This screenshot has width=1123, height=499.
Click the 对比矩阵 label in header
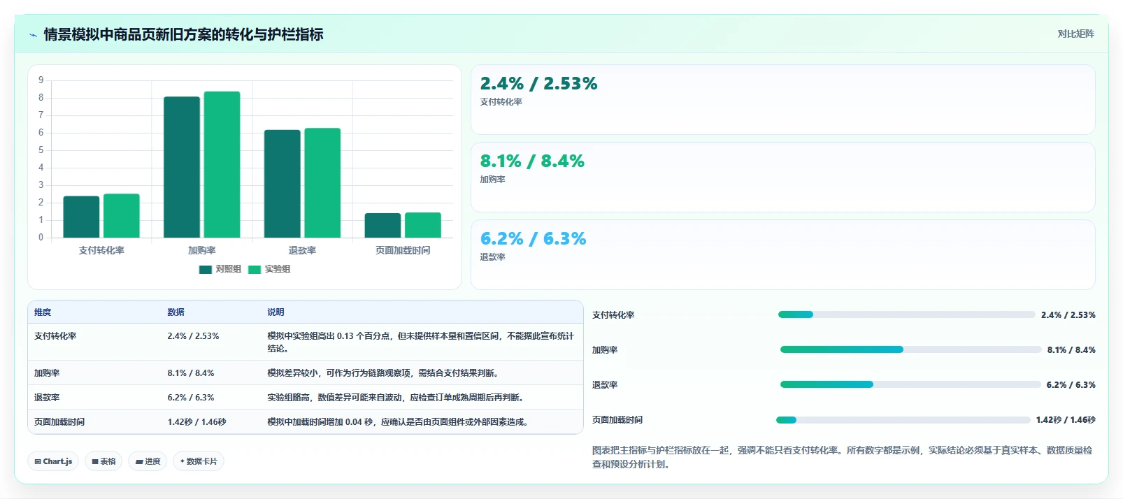(1075, 34)
